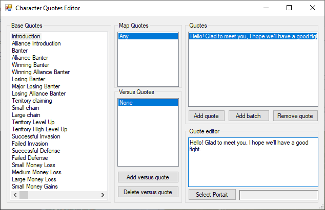Viewport: 325px width, 210px height.
Task: Select the Hello greeting in Quotes list
Action: (252, 36)
